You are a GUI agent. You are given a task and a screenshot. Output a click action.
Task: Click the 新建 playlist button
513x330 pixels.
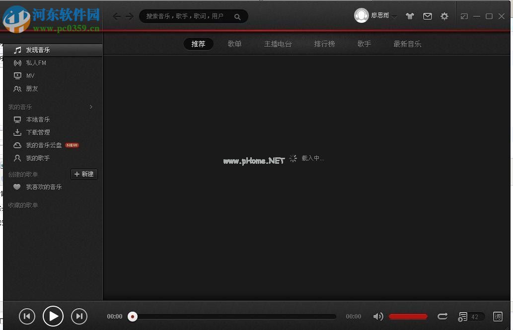tap(84, 174)
